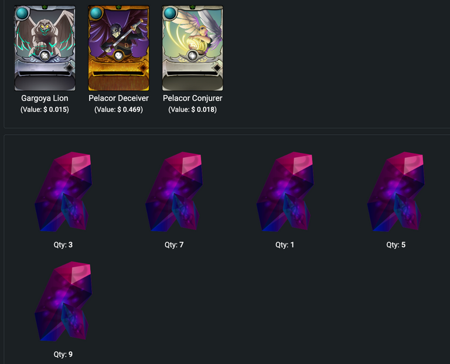The height and width of the screenshot is (364, 450).
Task: Click the life emblem on Pelacor Conjurer
Action: tap(193, 56)
